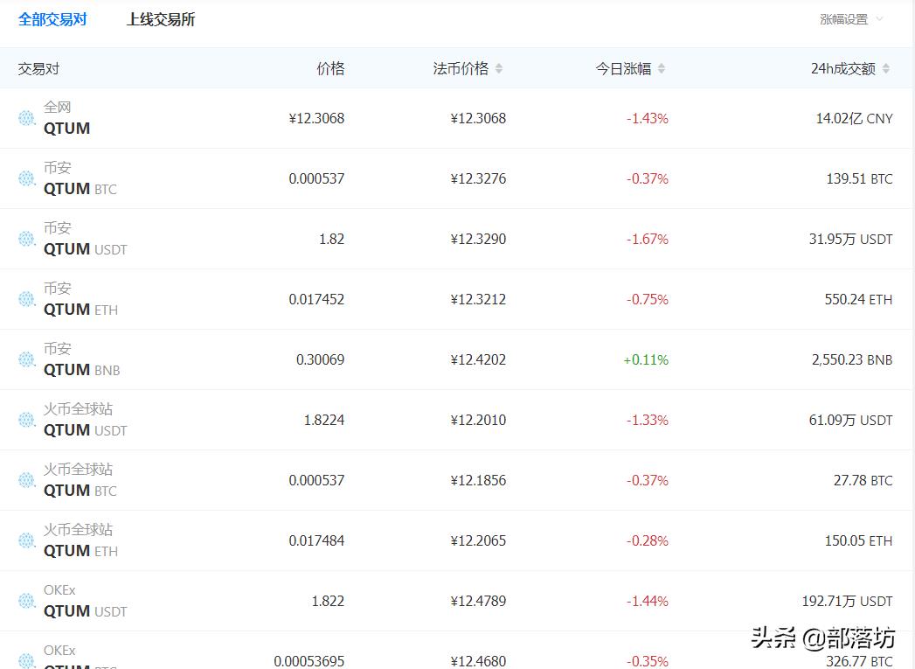
Task: Open the 上线交易所 tab
Action: [x=161, y=19]
